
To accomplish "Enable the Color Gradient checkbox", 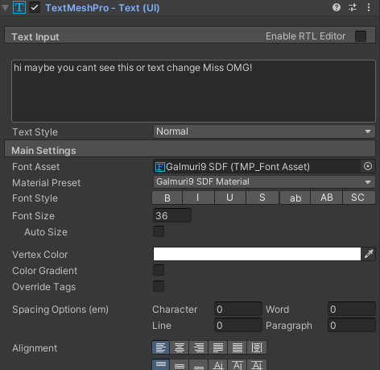I will pos(159,270).
